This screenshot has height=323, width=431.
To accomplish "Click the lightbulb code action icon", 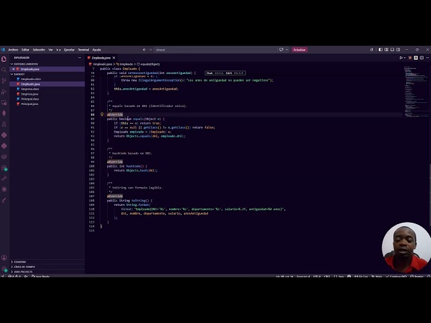I will point(102,114).
